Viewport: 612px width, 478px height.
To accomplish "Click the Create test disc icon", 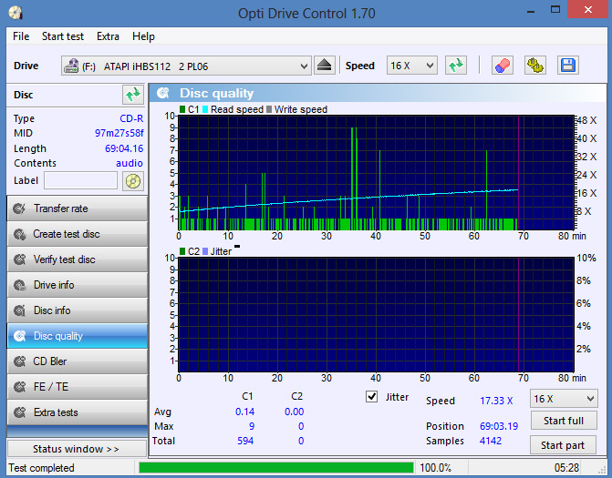I will pyautogui.click(x=19, y=234).
